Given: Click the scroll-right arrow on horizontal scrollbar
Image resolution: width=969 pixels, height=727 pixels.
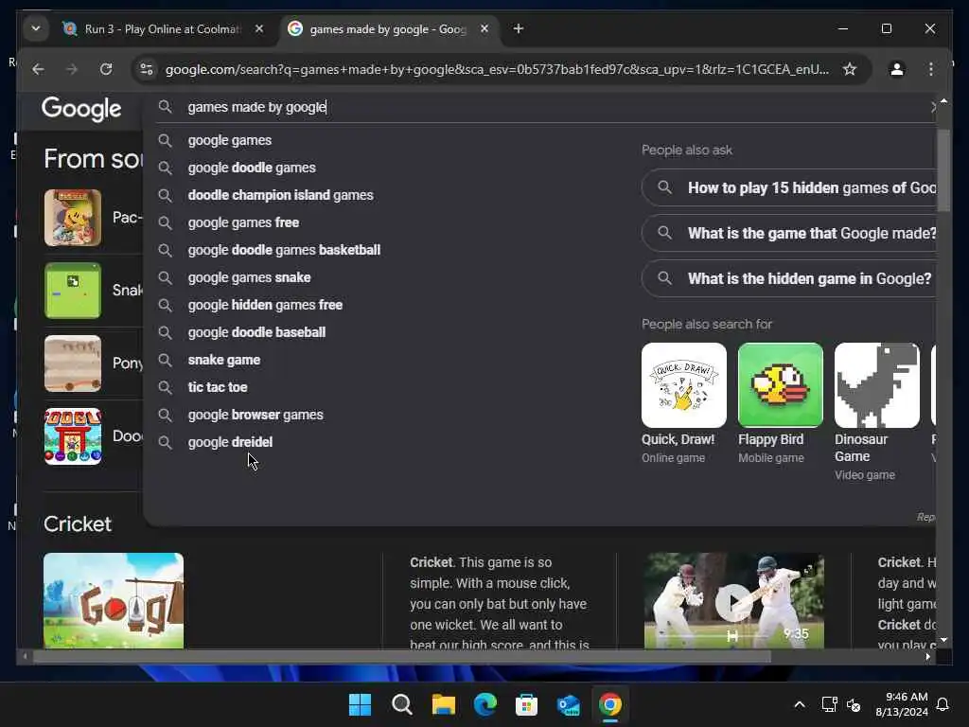Looking at the screenshot, I should [927, 657].
